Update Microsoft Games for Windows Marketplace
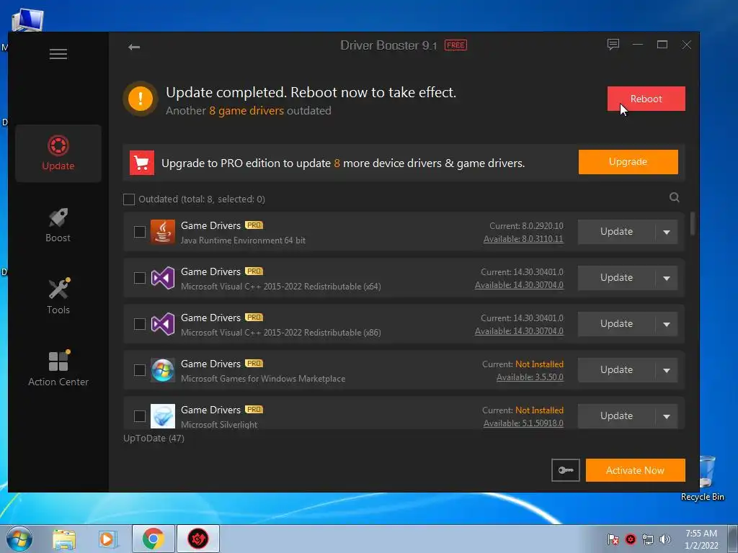This screenshot has height=553, width=738. (617, 370)
